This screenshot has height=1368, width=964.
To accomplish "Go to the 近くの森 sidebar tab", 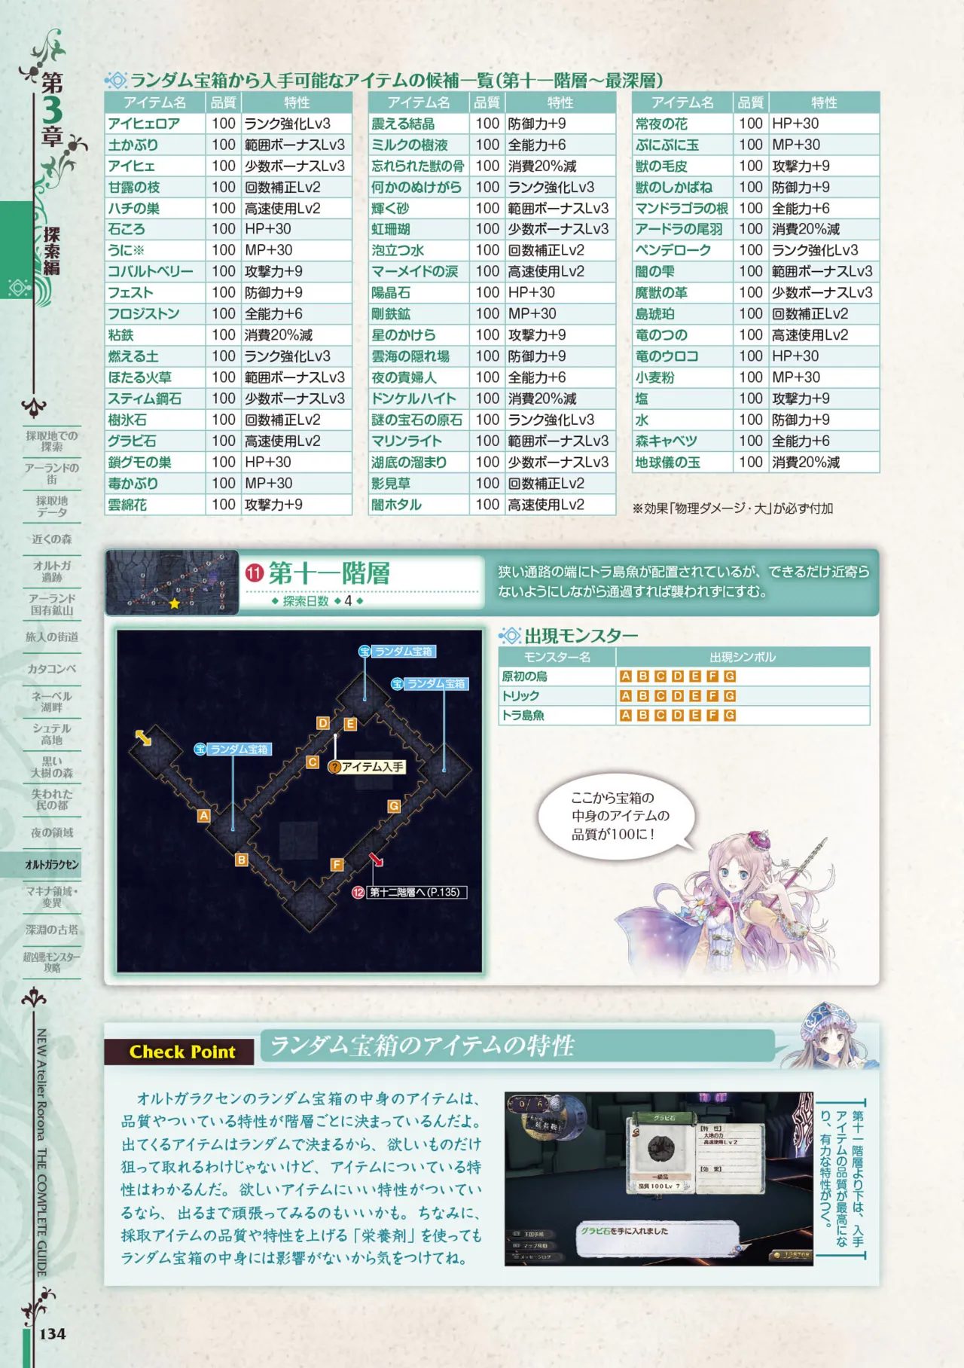I will tap(51, 539).
